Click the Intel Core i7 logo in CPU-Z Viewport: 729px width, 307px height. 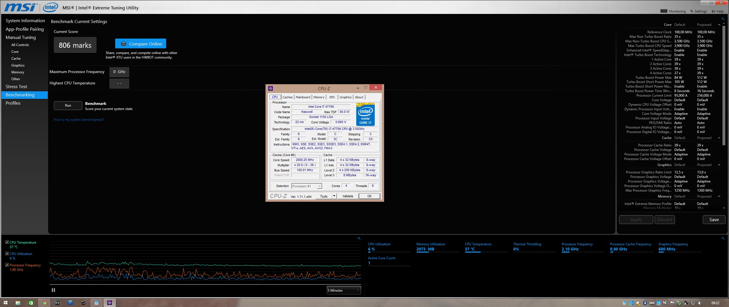pyautogui.click(x=365, y=114)
